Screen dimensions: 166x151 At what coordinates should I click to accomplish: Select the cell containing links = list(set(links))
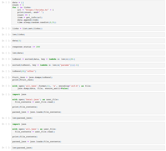tap(88, 28)
